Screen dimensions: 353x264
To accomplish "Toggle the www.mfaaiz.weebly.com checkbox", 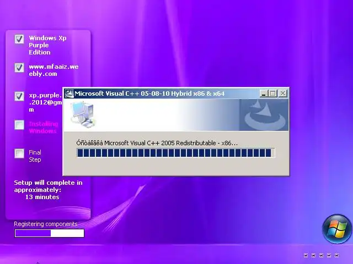I will [19, 67].
